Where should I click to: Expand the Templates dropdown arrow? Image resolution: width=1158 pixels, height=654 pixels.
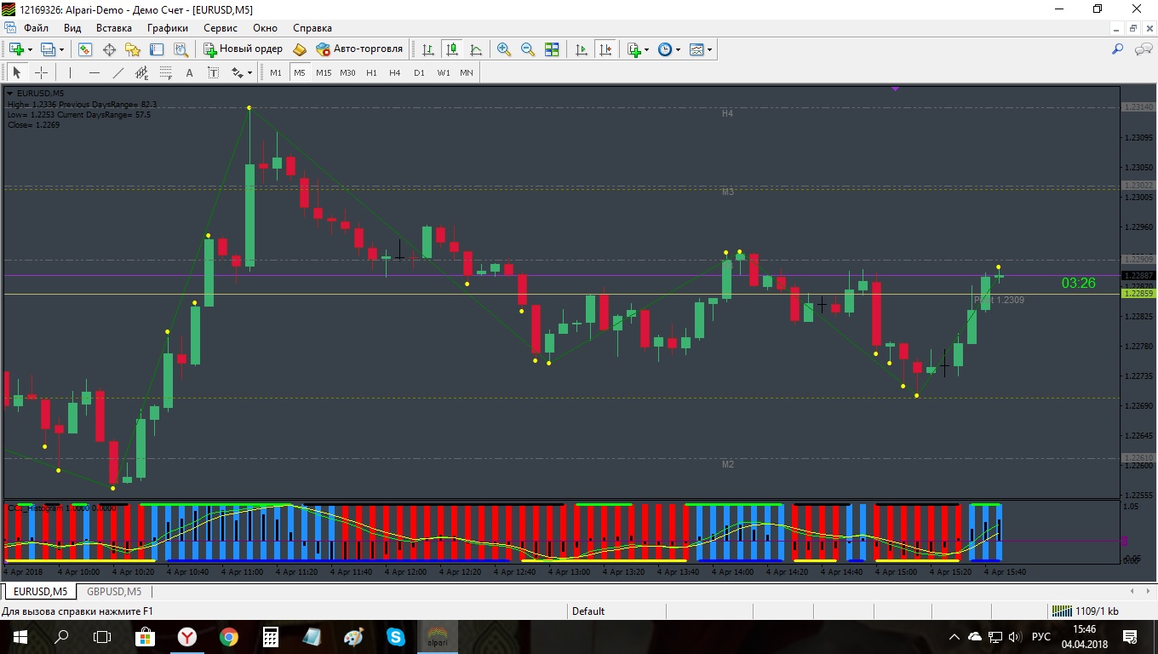[710, 50]
